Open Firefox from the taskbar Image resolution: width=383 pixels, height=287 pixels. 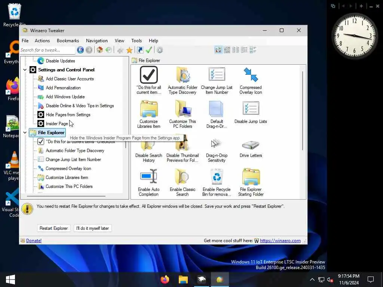click(165, 280)
